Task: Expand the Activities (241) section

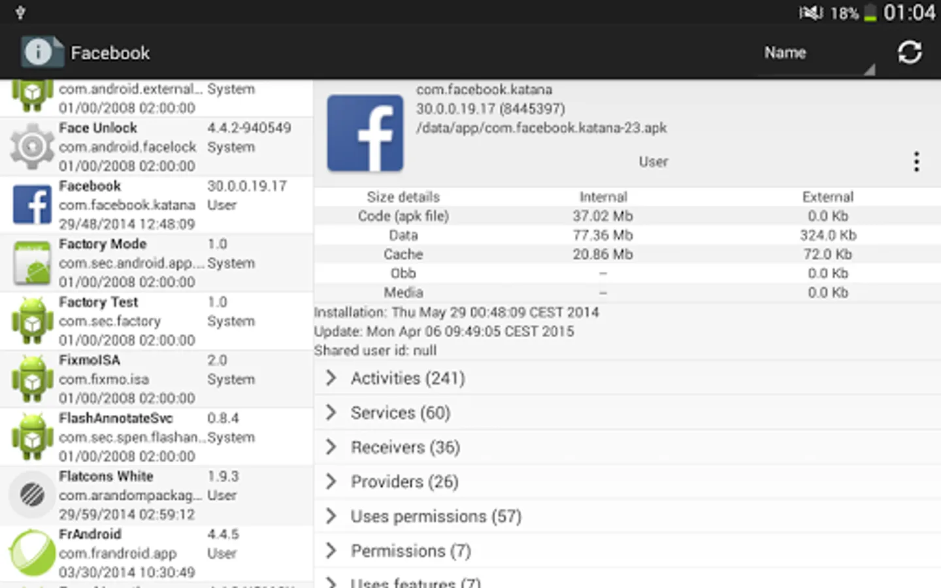Action: tap(627, 378)
